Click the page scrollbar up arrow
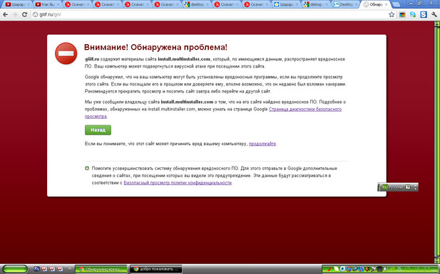Screen dimensions: 440x274 (437, 24)
